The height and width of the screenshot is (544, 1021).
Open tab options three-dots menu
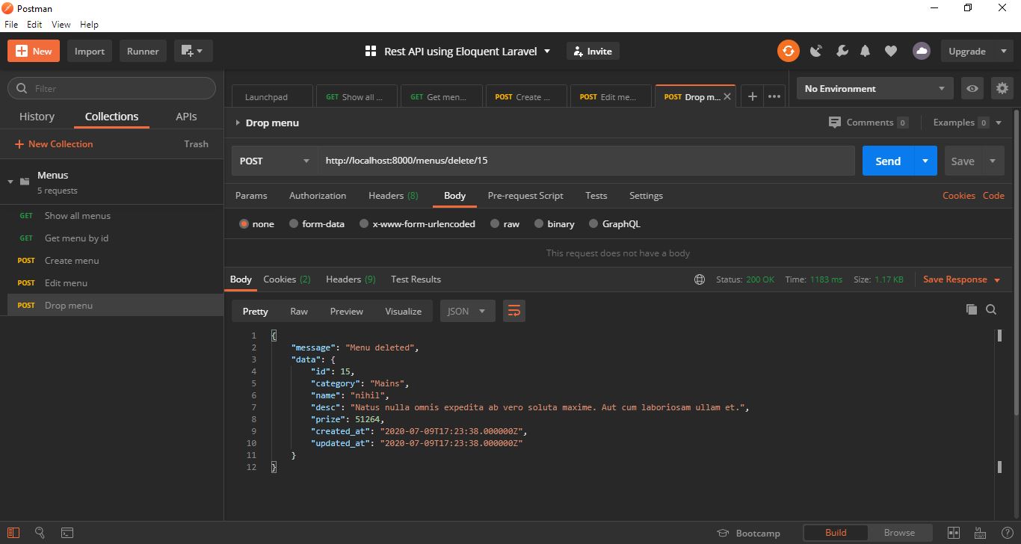coord(774,96)
